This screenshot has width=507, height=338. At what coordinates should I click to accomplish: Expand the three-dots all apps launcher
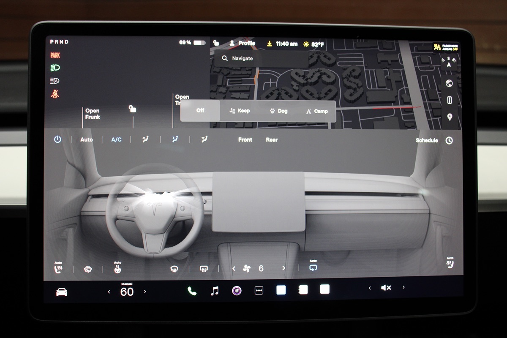tap(259, 291)
